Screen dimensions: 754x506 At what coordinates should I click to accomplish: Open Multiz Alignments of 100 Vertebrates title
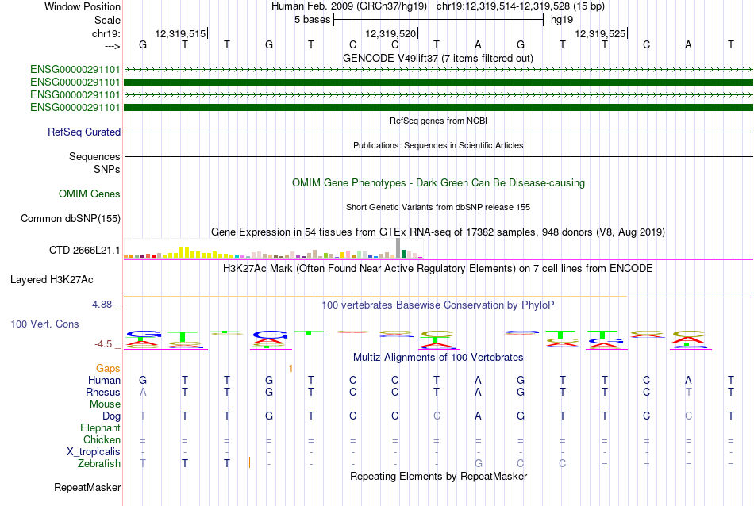click(x=438, y=357)
